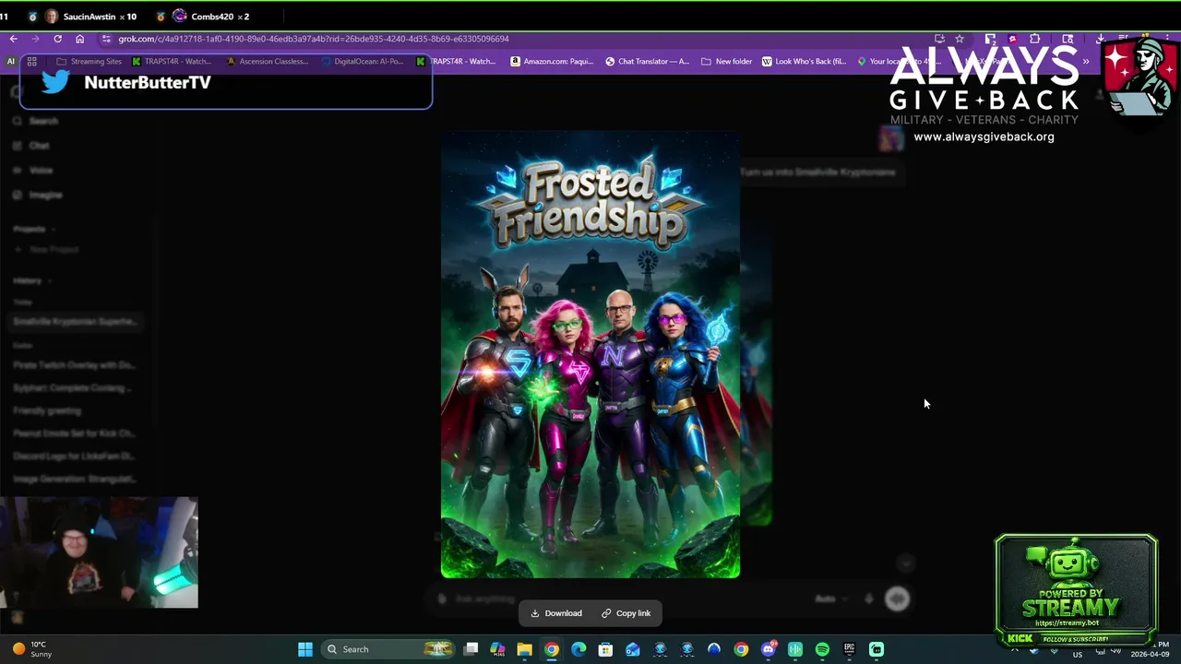The width and height of the screenshot is (1181, 664).
Task: Copy link to the generated image
Action: pyautogui.click(x=626, y=613)
